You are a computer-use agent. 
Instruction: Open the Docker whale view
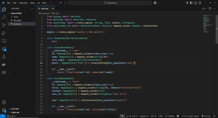[x=4, y=65]
